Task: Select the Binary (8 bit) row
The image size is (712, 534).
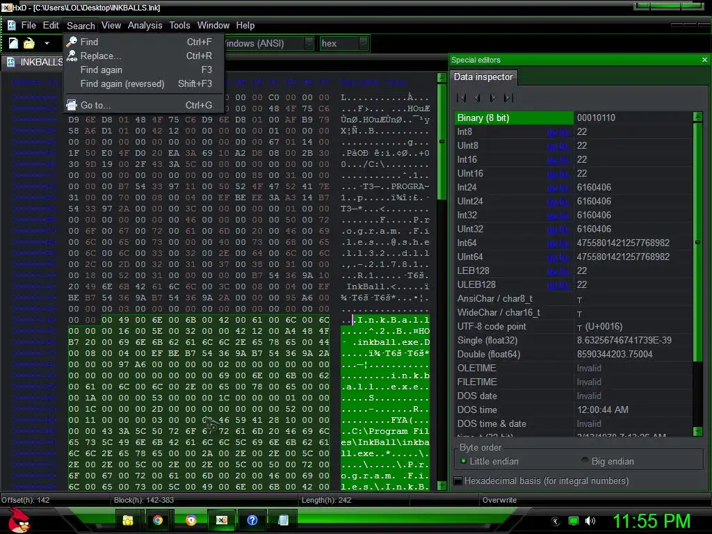Action: [x=573, y=118]
